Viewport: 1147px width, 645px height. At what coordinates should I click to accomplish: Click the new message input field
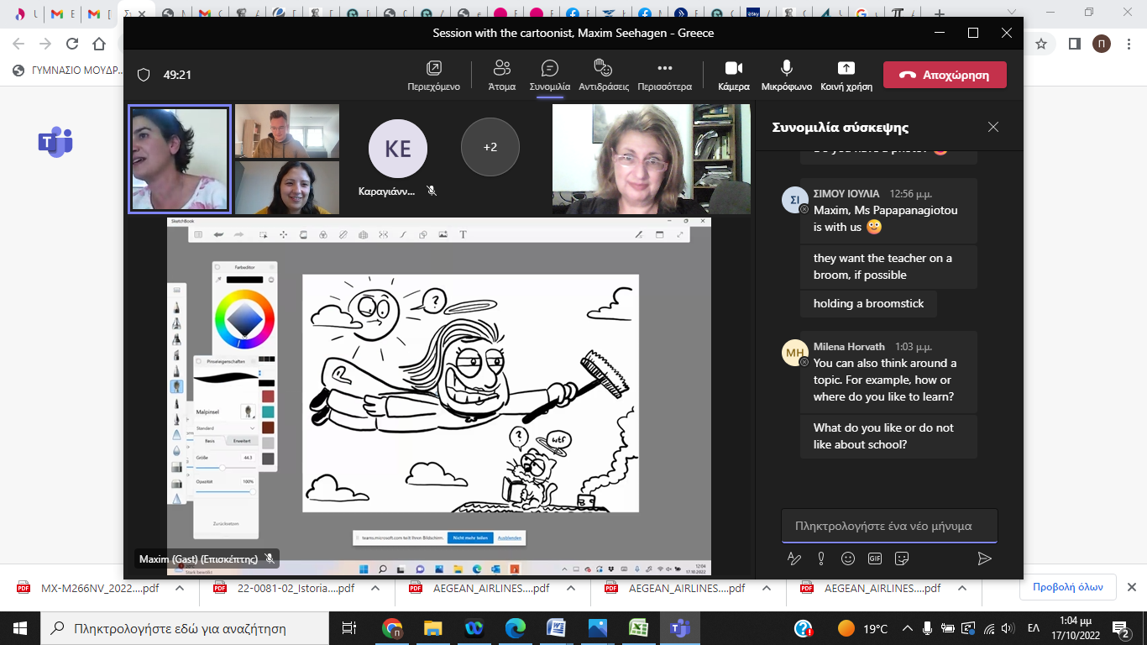(x=888, y=526)
